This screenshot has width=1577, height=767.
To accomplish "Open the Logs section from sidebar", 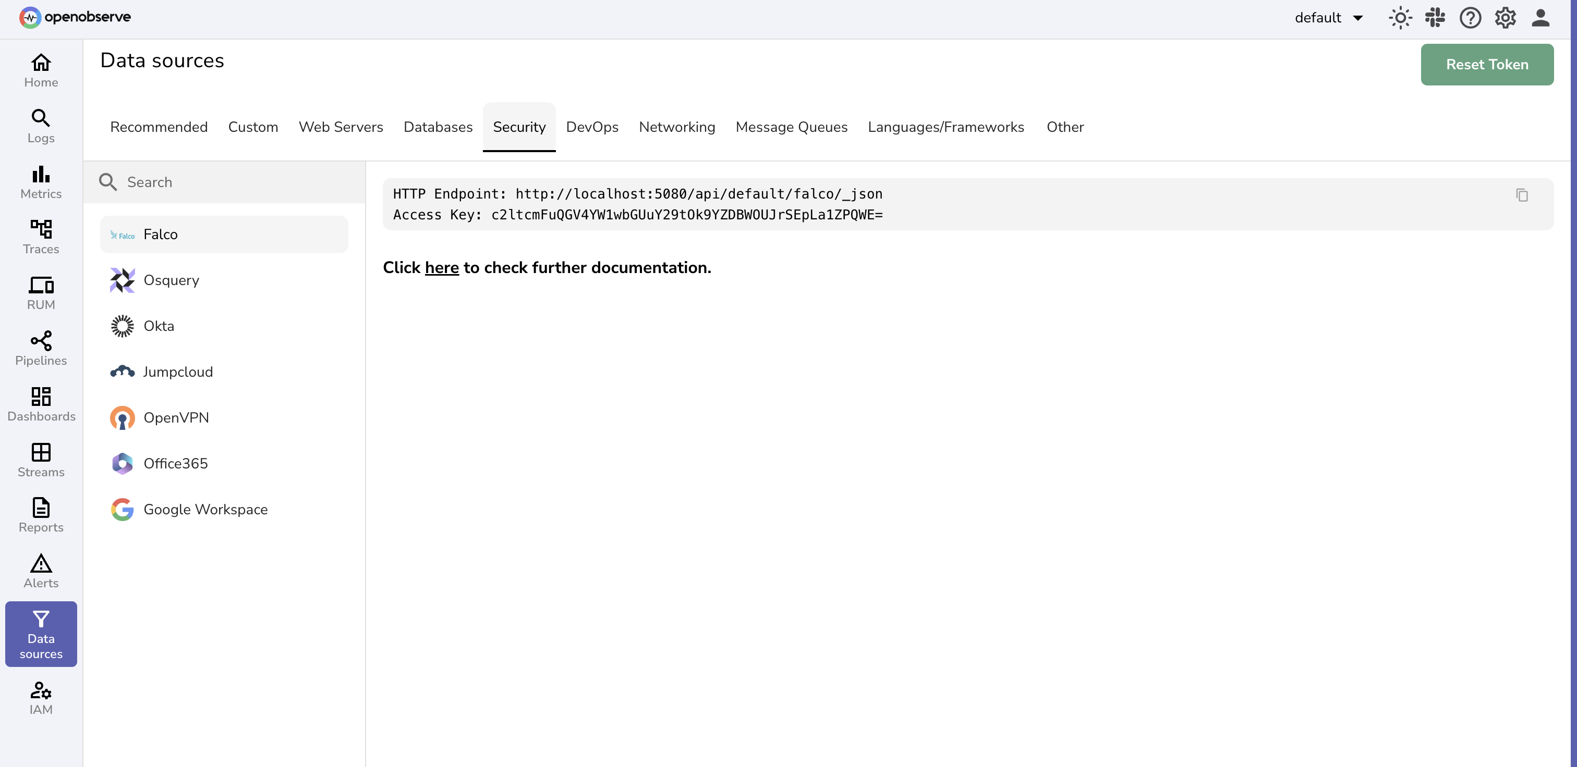I will pyautogui.click(x=40, y=126).
